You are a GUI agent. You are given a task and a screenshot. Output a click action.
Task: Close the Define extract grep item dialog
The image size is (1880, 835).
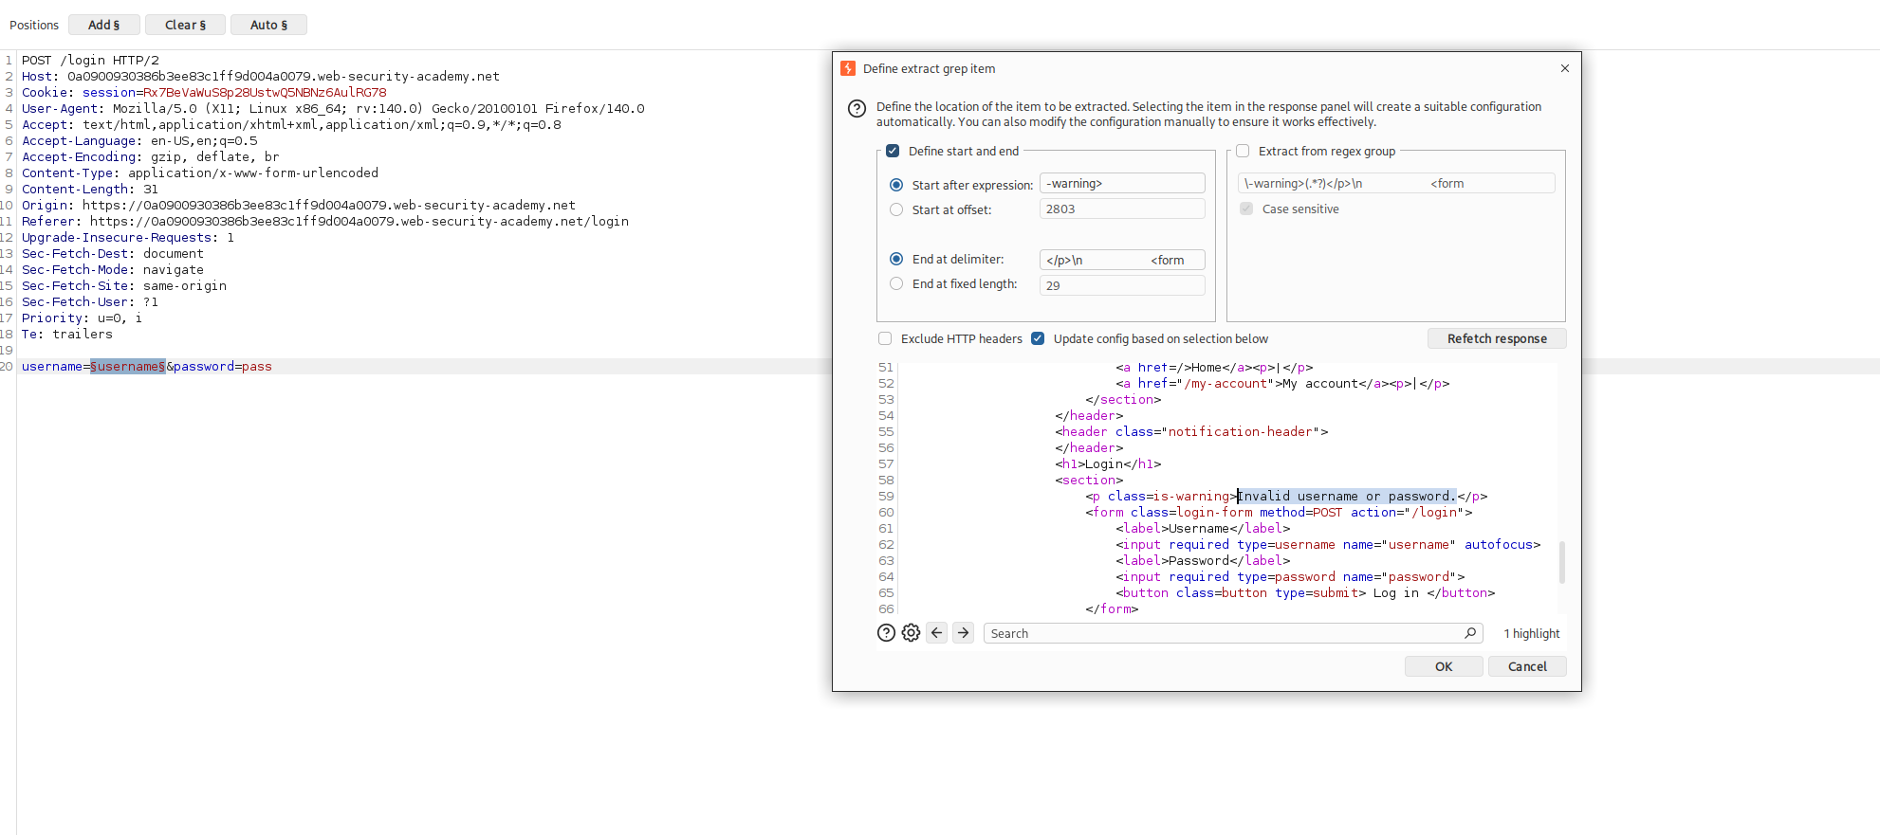tap(1565, 68)
